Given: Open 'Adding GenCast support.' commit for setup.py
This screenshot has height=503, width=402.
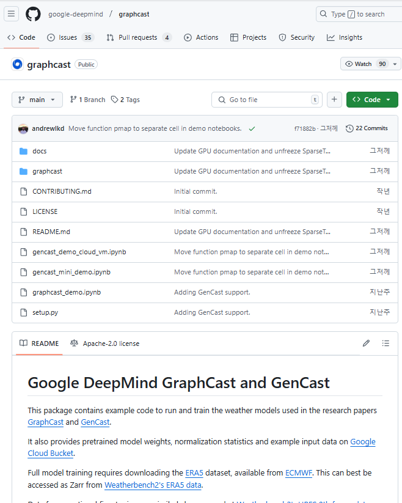Looking at the screenshot, I should (212, 312).
